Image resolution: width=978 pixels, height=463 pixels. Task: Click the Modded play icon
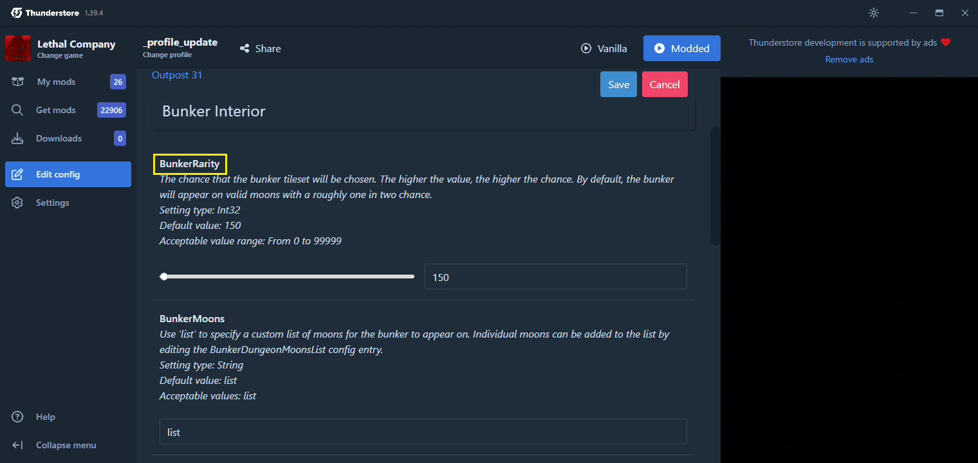(660, 48)
